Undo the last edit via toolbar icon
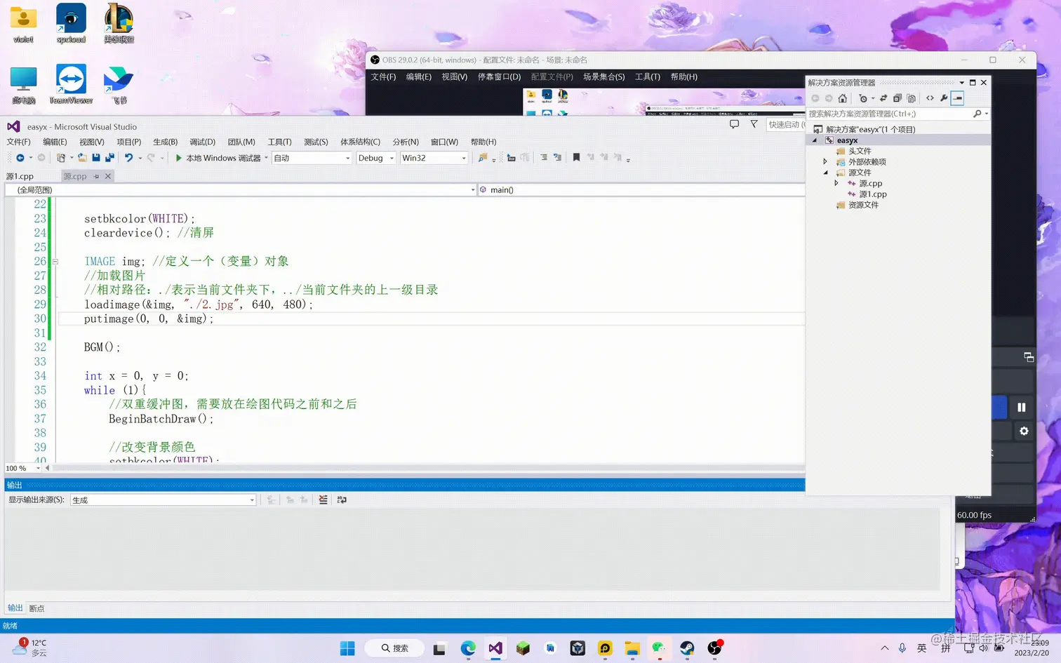This screenshot has height=663, width=1061. pyautogui.click(x=130, y=157)
